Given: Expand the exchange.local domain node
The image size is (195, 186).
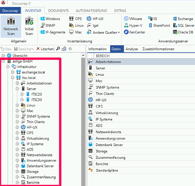Looking at the screenshot, I should [13, 72].
